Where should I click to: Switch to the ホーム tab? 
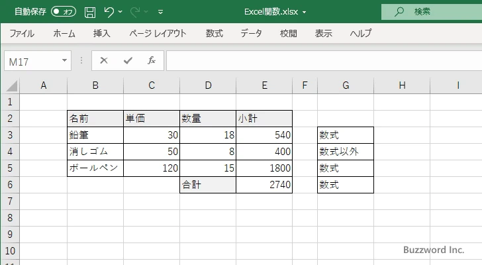(64, 33)
